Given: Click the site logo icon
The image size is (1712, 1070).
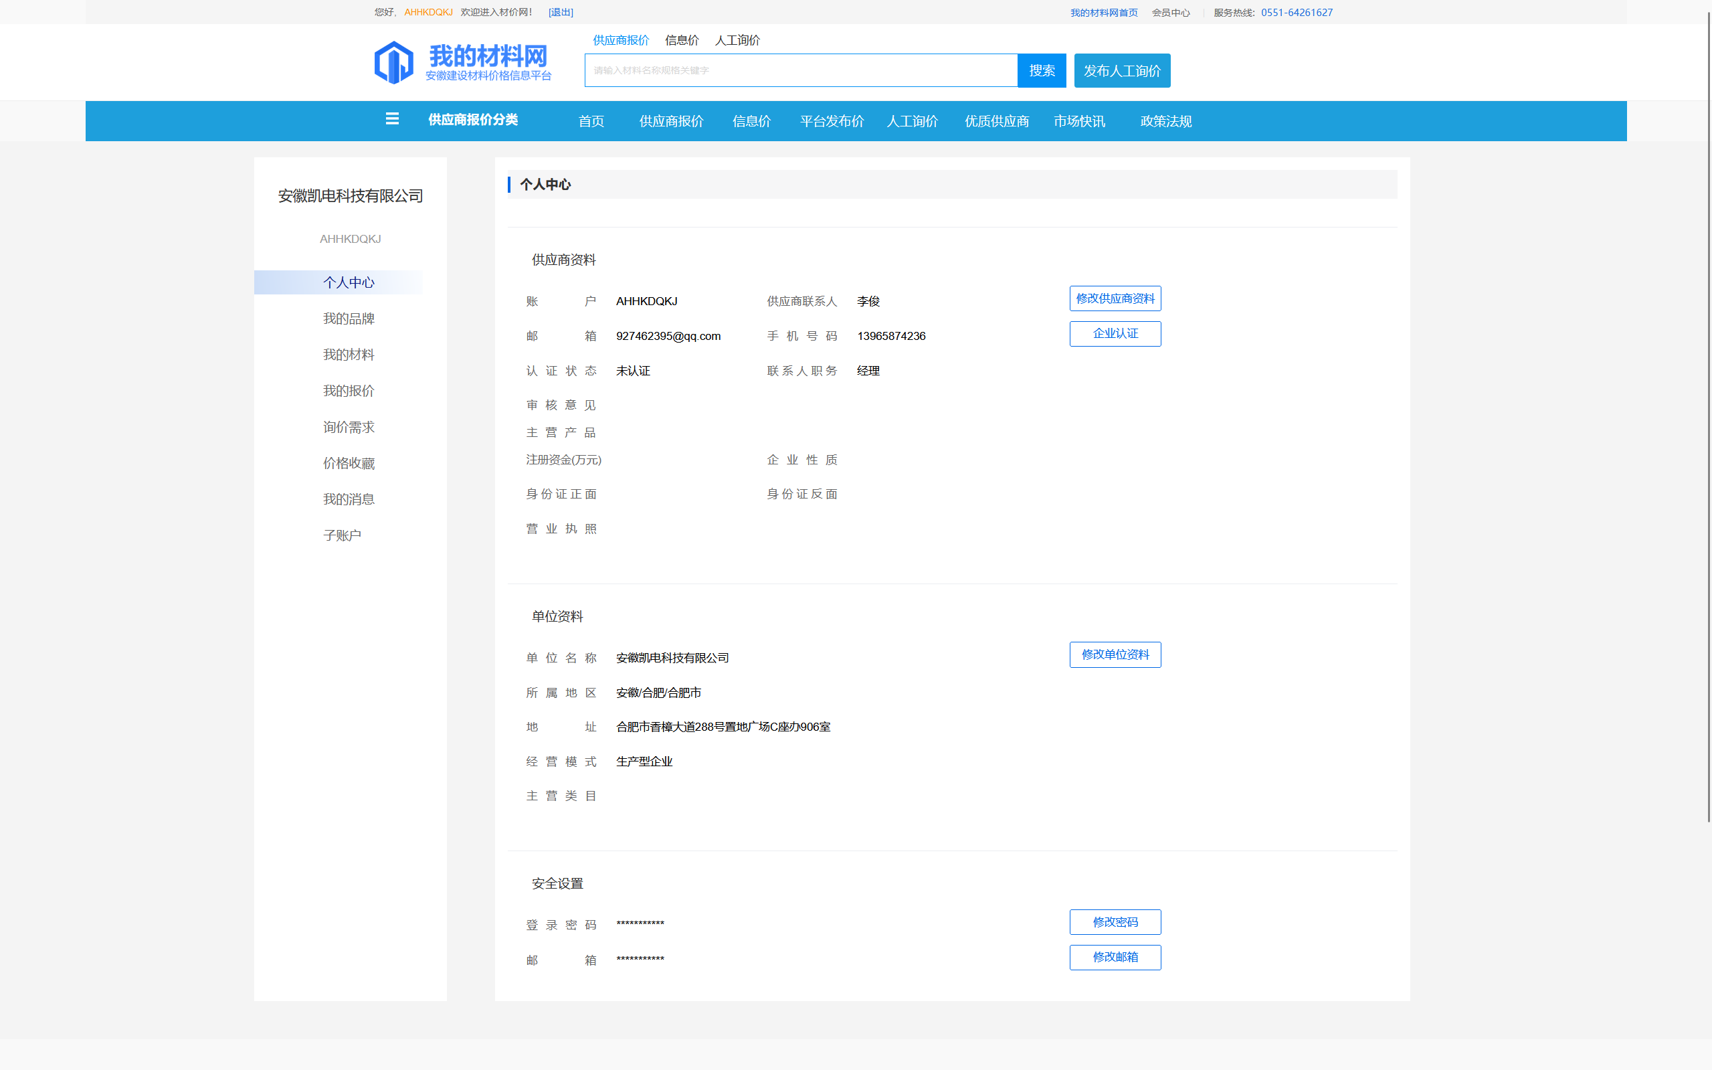Looking at the screenshot, I should 393,62.
